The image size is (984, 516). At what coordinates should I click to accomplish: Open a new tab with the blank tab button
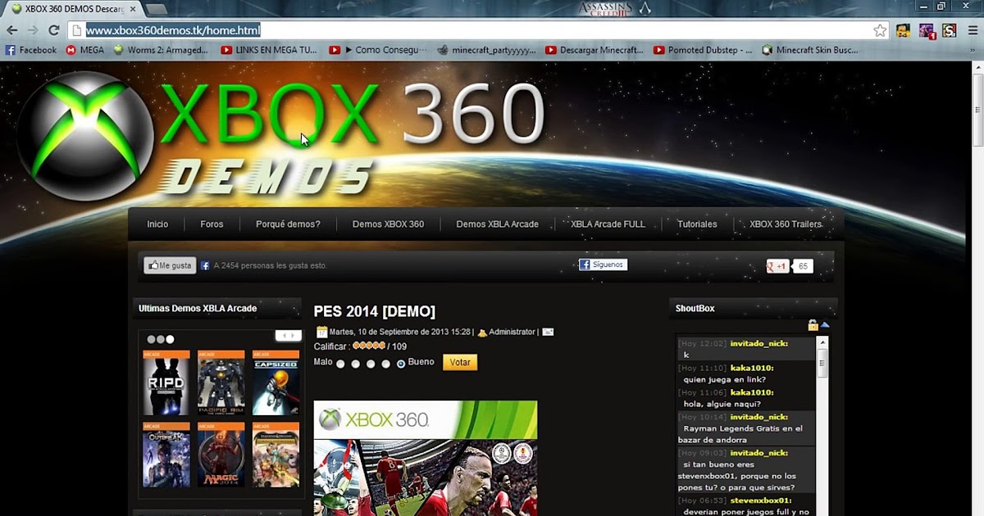point(156,9)
